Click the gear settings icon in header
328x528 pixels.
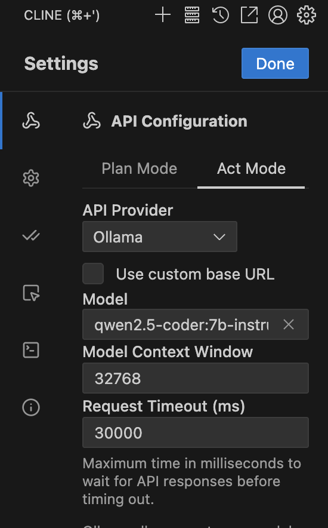point(306,15)
